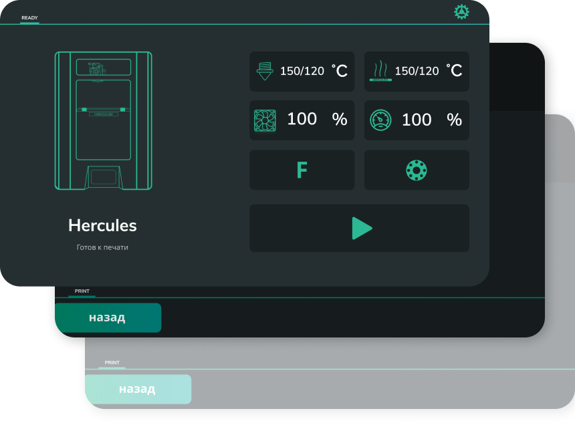Click the print speed 100 value
The image size is (575, 423).
coord(417,120)
